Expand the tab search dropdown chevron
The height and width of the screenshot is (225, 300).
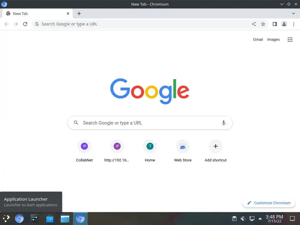point(294,13)
